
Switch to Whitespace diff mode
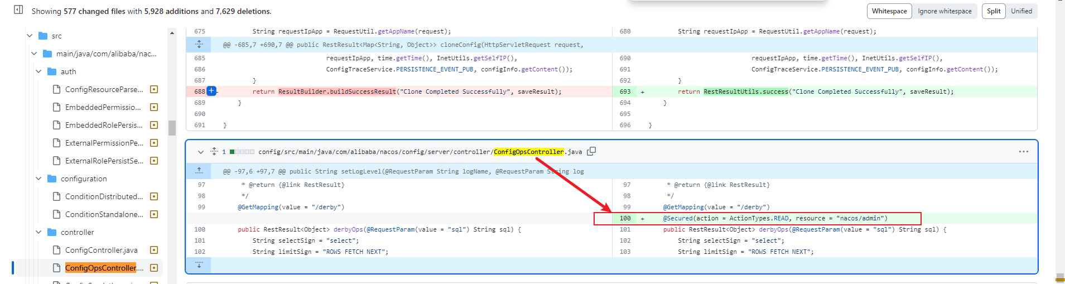coord(889,11)
